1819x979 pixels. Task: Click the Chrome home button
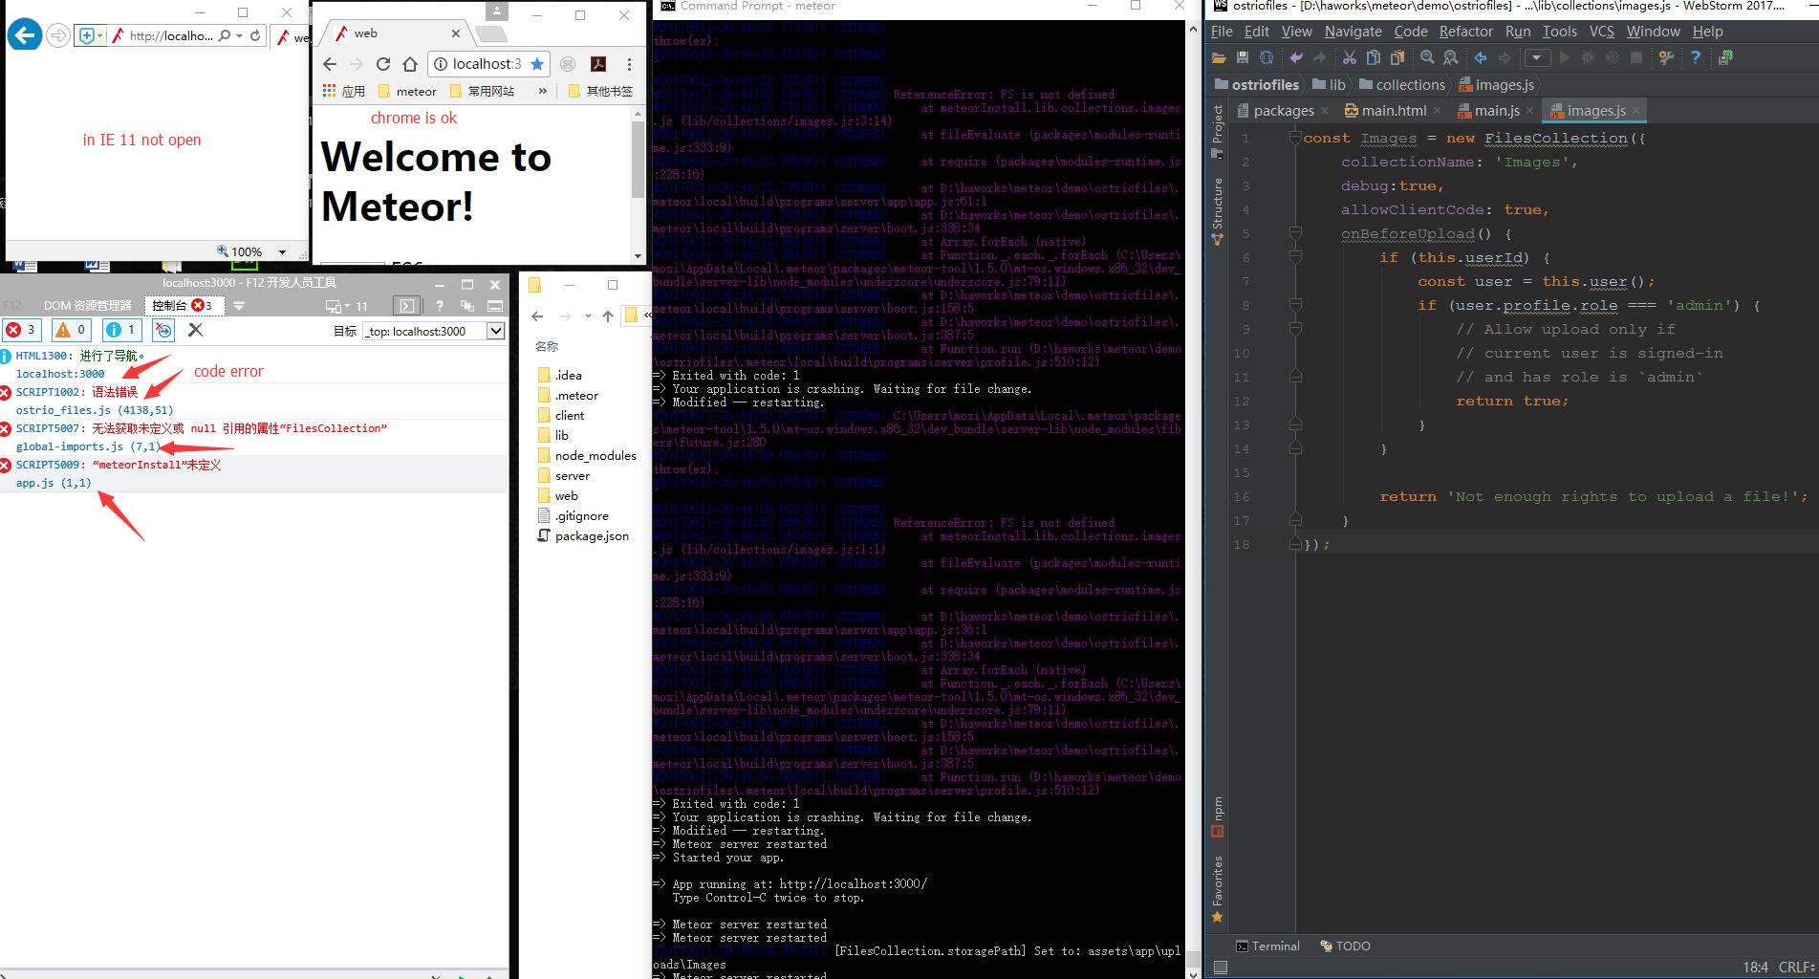pyautogui.click(x=410, y=64)
